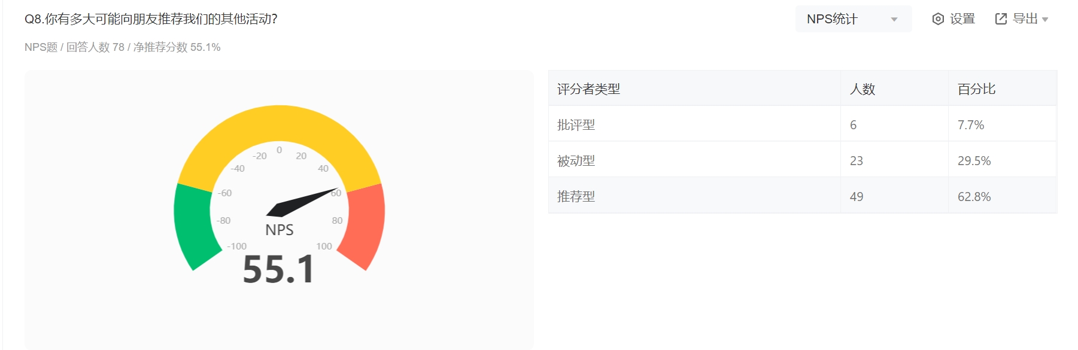Click the 62.8% percentage cell
This screenshot has width=1078, height=350.
click(974, 196)
